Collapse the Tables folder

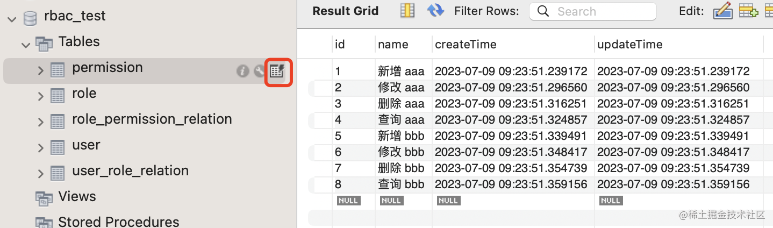point(25,44)
